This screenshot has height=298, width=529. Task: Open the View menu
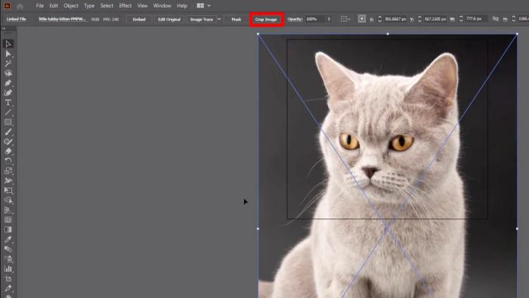click(x=142, y=6)
